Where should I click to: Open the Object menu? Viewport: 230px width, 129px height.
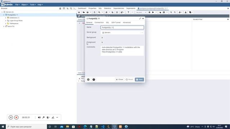[24, 5]
